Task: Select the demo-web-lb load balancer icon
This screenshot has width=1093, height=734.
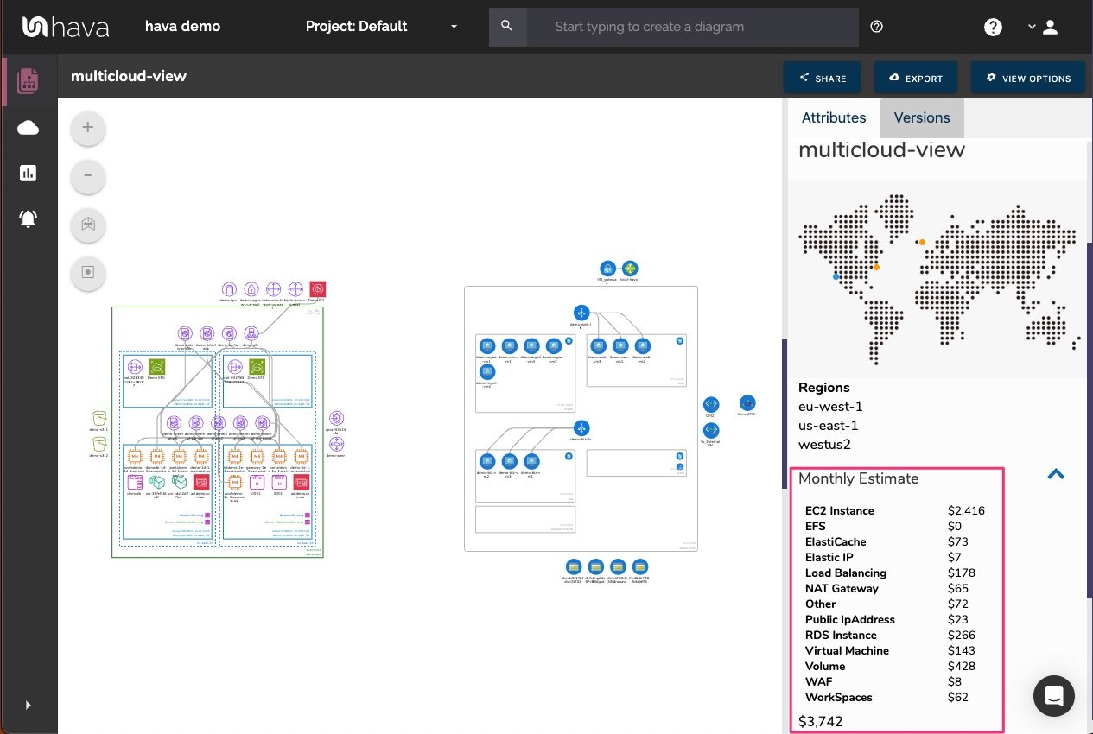Action: click(581, 313)
